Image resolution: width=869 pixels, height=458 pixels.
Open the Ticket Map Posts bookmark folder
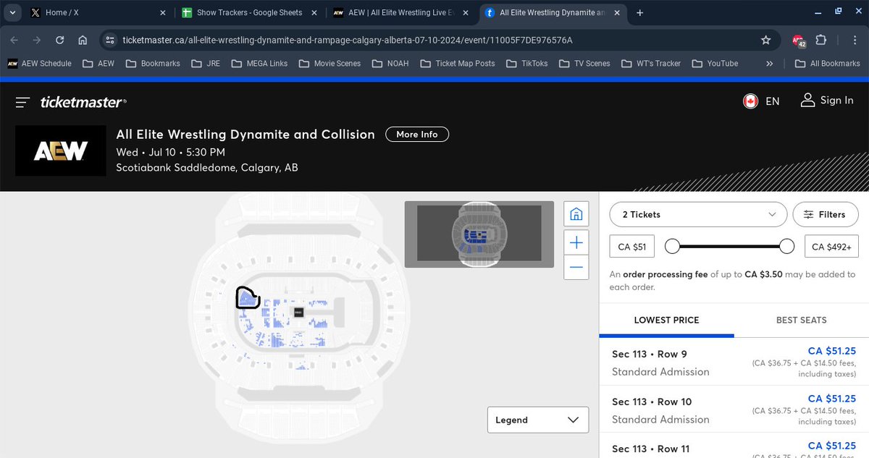457,63
